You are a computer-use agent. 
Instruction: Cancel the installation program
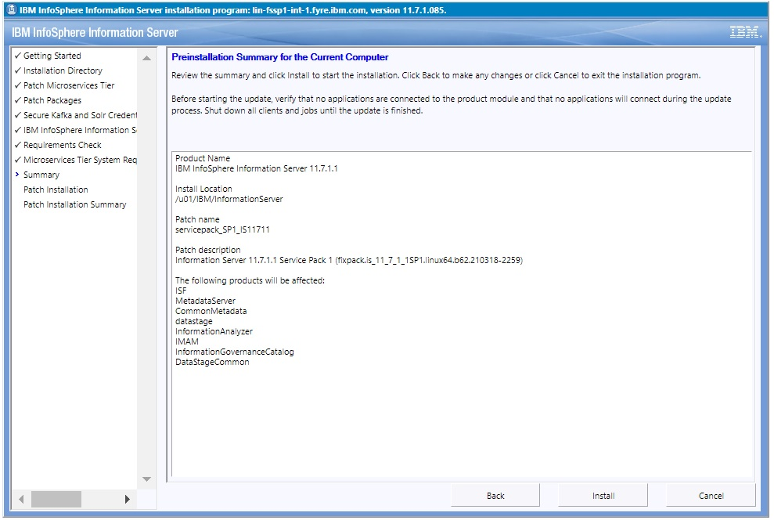pyautogui.click(x=711, y=495)
